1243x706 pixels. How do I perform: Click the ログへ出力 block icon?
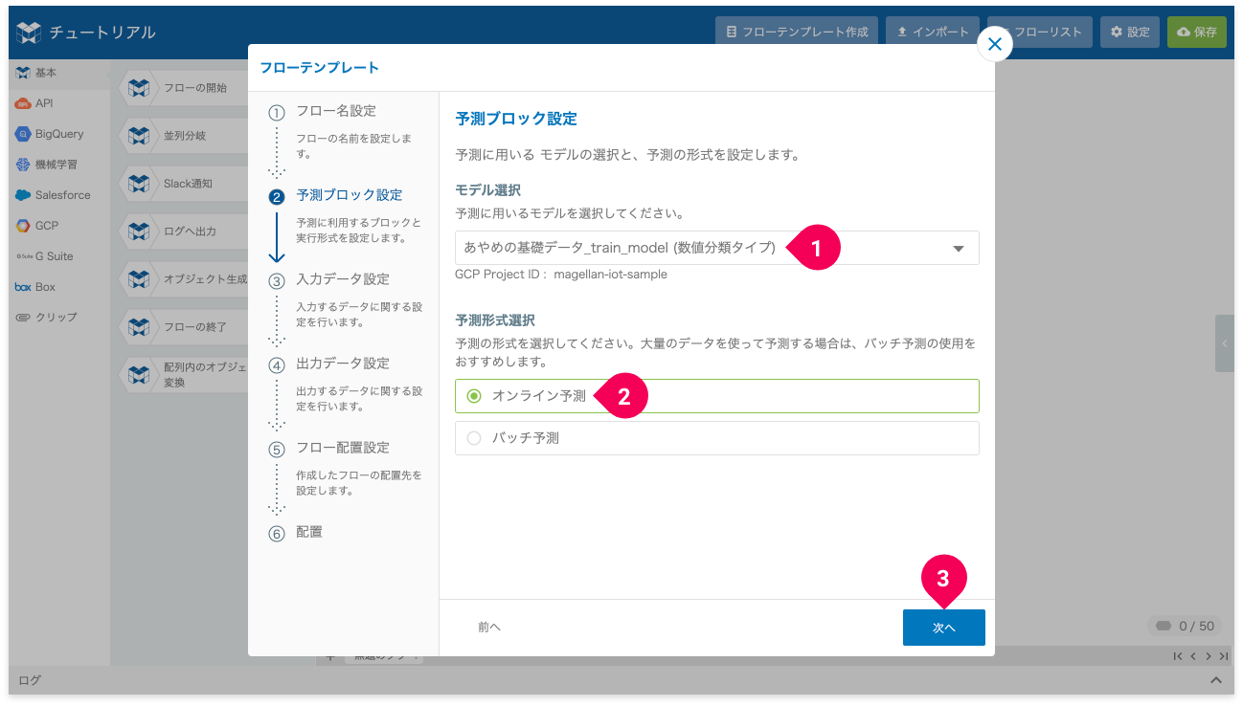tap(139, 231)
